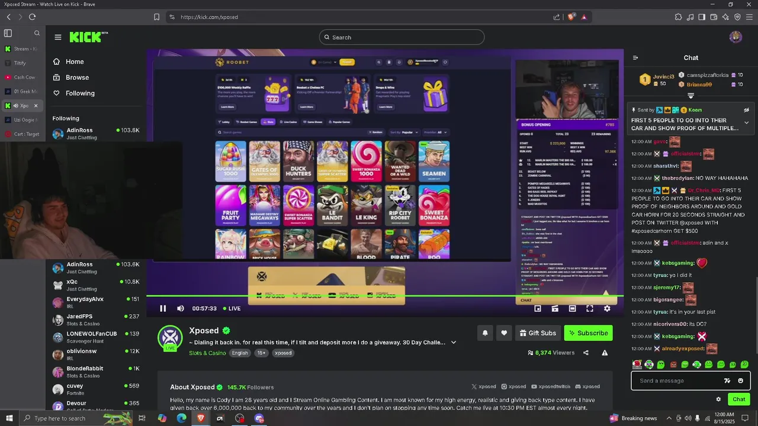Bookmark this page
Viewport: 758px width, 426px height.
pos(156,17)
